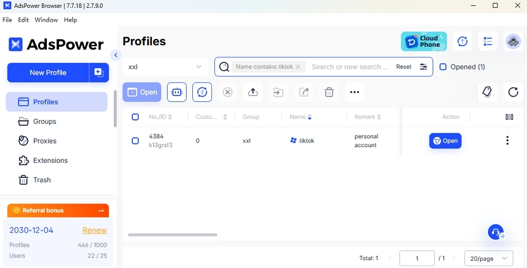
Task: Click the Renew link
Action: [94, 230]
